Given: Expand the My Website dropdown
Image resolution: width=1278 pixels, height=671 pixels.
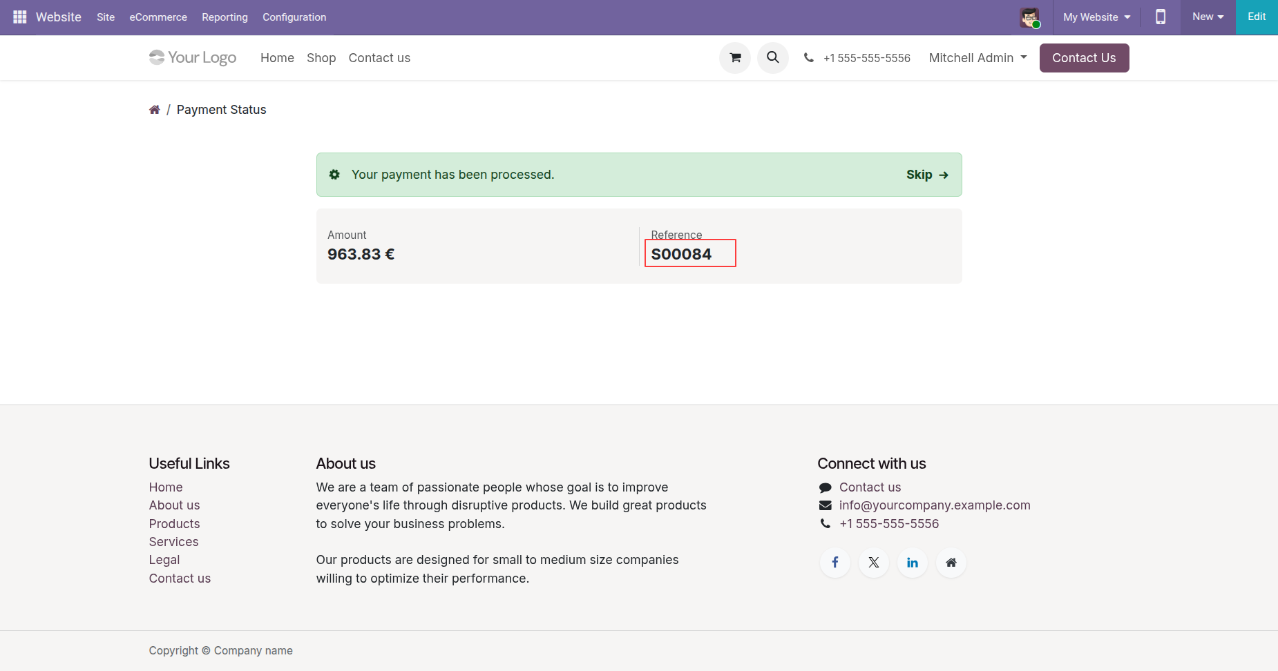Looking at the screenshot, I should tap(1096, 17).
